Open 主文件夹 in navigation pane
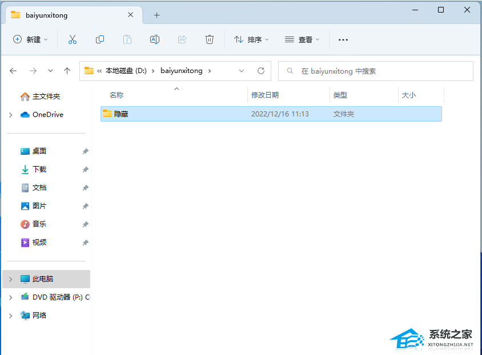This screenshot has width=482, height=355. pyautogui.click(x=46, y=96)
